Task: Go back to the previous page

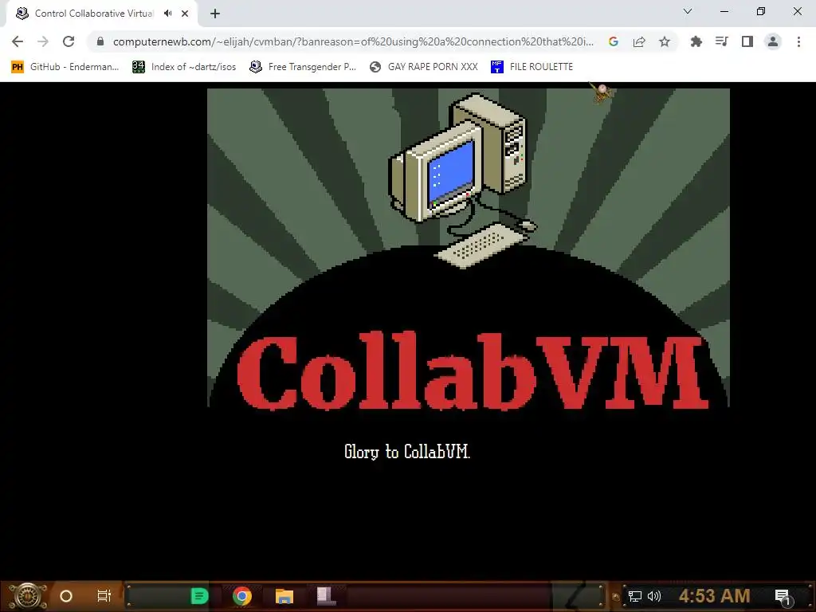Action: 18,41
